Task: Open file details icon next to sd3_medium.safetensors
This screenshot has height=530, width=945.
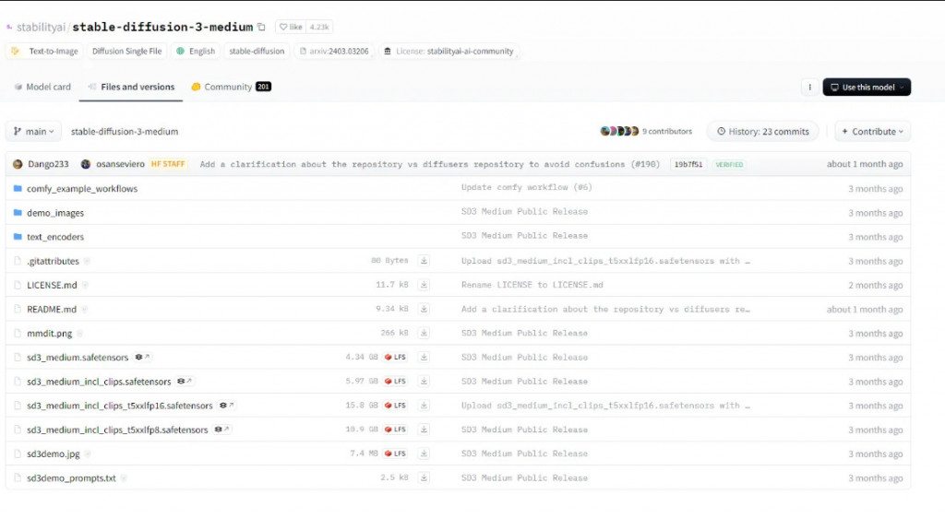Action: pos(142,357)
